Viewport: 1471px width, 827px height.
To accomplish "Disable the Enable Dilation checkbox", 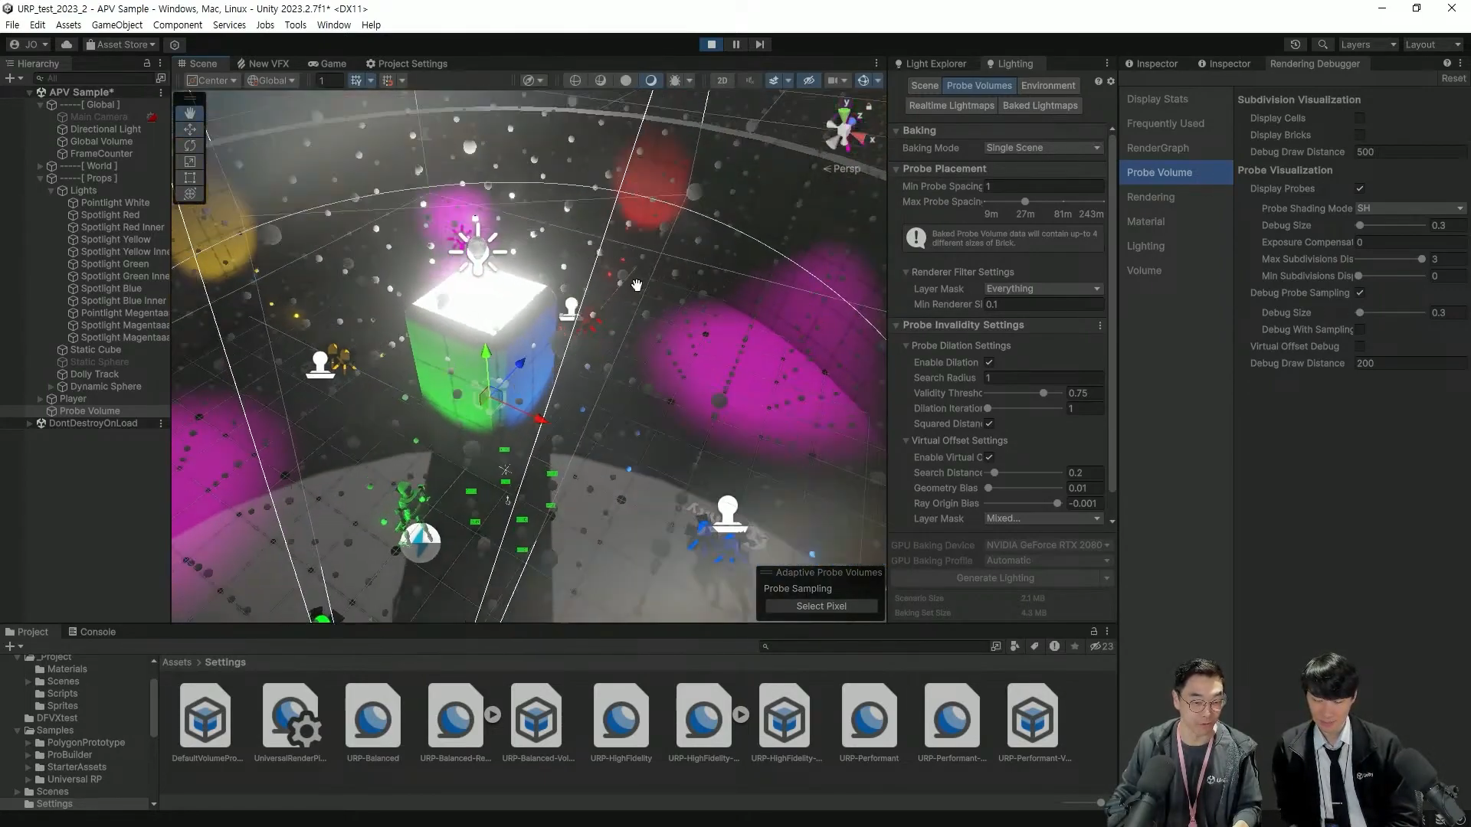I will tap(988, 362).
